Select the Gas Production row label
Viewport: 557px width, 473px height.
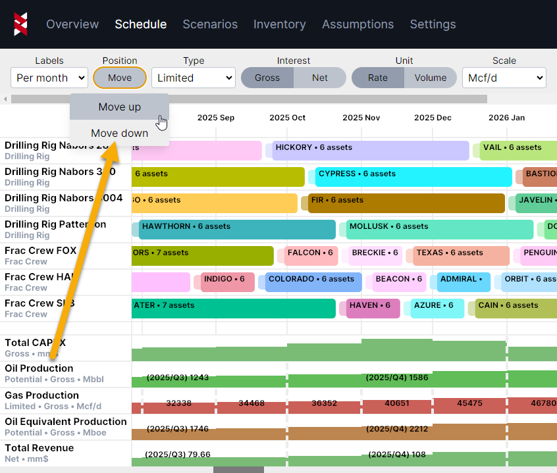42,395
